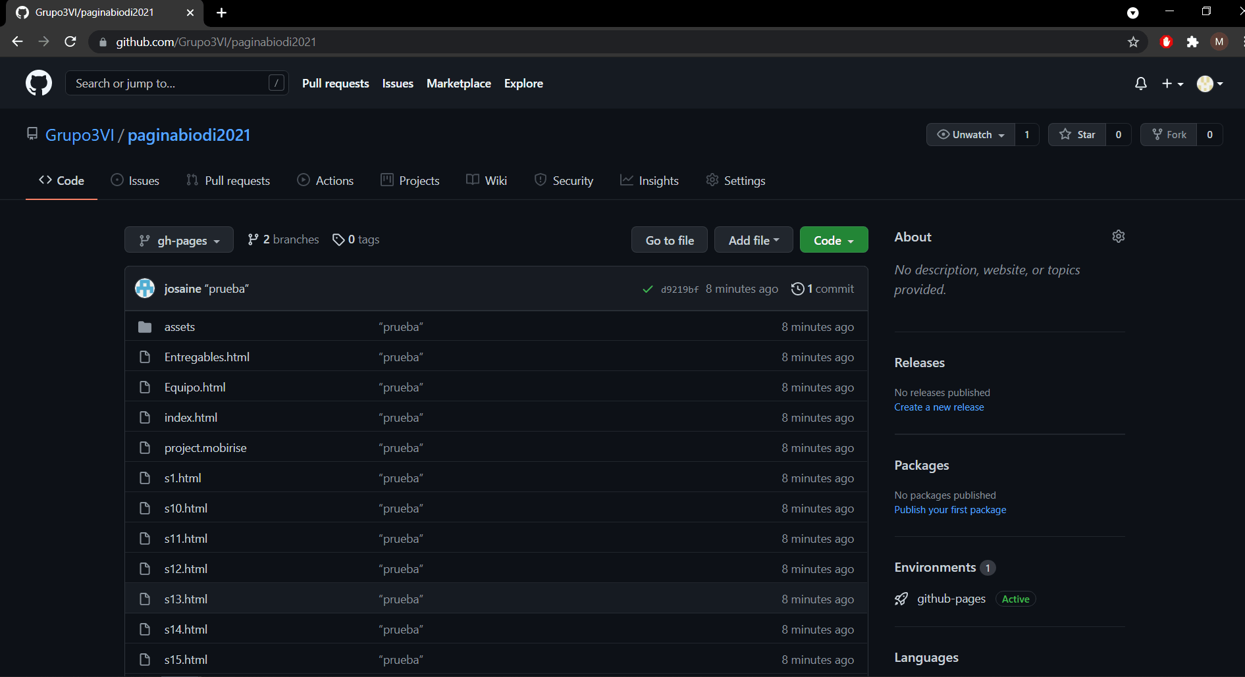Fork the repository

[1169, 134]
